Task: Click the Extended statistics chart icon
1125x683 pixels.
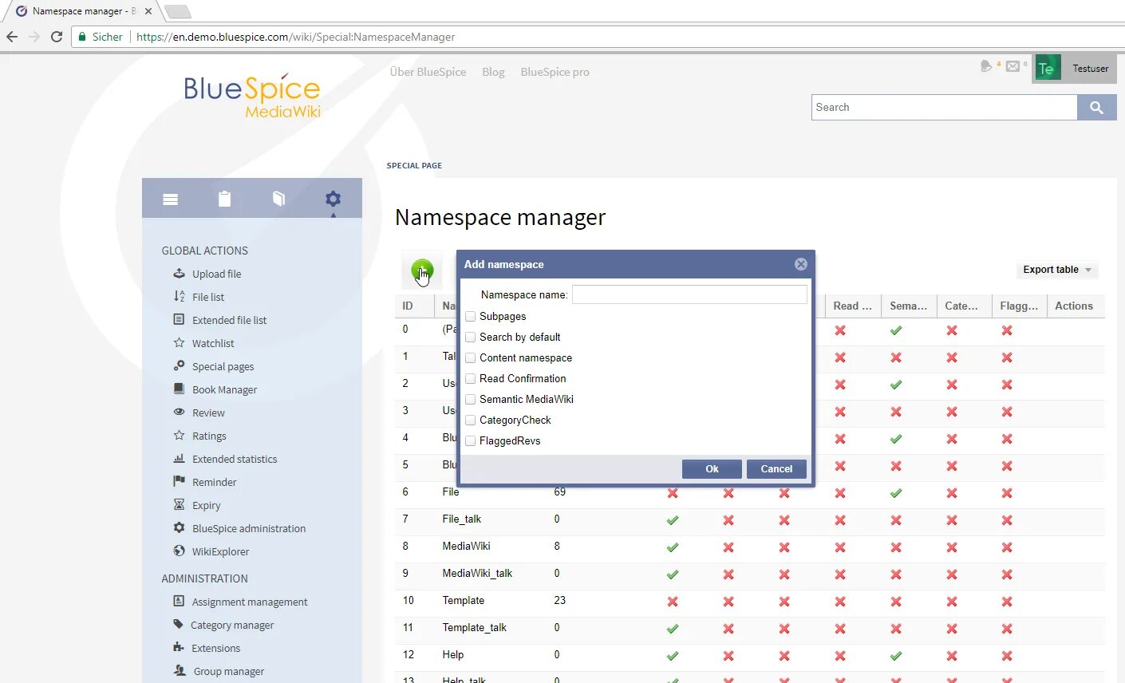Action: click(180, 459)
